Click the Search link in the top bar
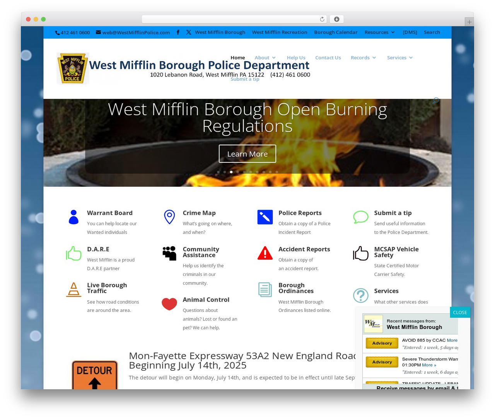The width and height of the screenshot is (495, 419). coord(432,32)
